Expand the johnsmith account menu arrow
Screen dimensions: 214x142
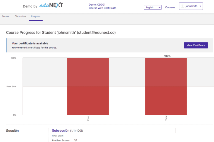pos(200,6)
